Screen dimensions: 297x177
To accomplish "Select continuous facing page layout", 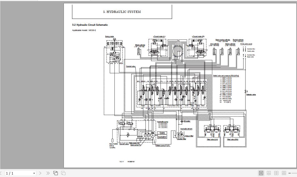I will (x=284, y=173).
